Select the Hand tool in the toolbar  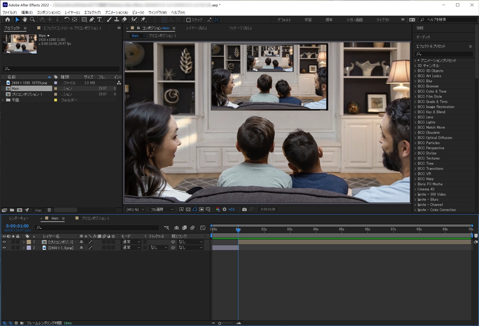(x=25, y=20)
